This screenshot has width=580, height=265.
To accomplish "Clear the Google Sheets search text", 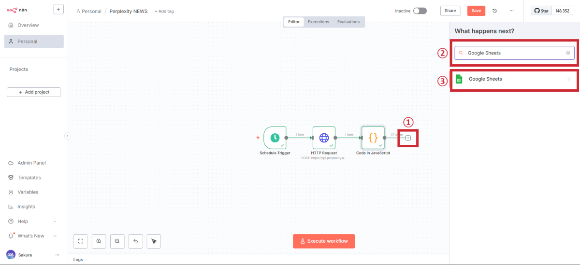I will click(x=568, y=53).
